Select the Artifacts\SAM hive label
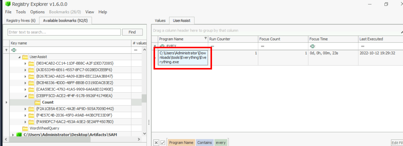Viewport: 403px width, 146px height. tap(70, 134)
